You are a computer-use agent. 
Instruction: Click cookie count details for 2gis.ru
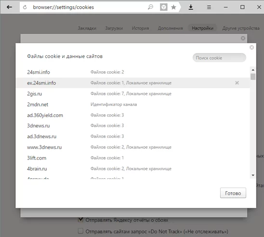pyautogui.click(x=131, y=93)
